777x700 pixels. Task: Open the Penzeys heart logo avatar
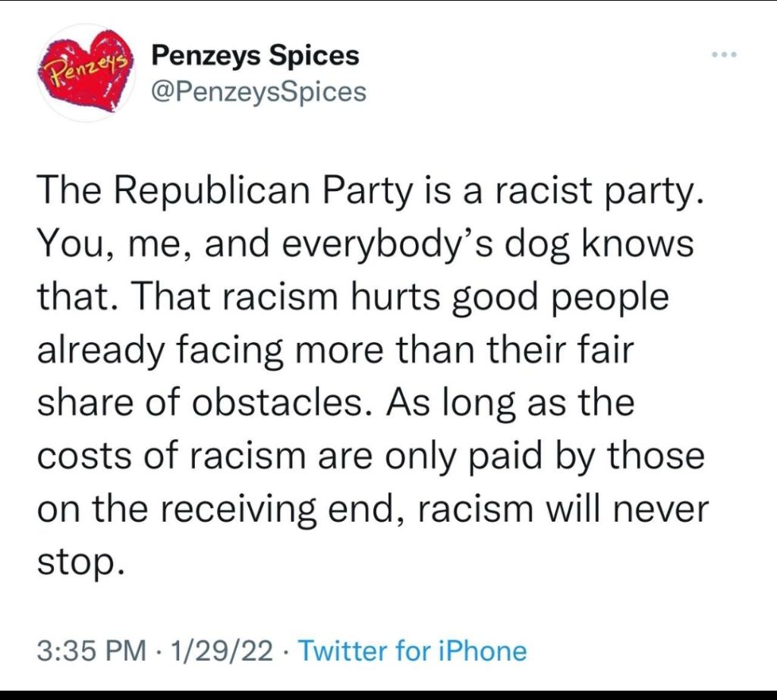(x=86, y=71)
